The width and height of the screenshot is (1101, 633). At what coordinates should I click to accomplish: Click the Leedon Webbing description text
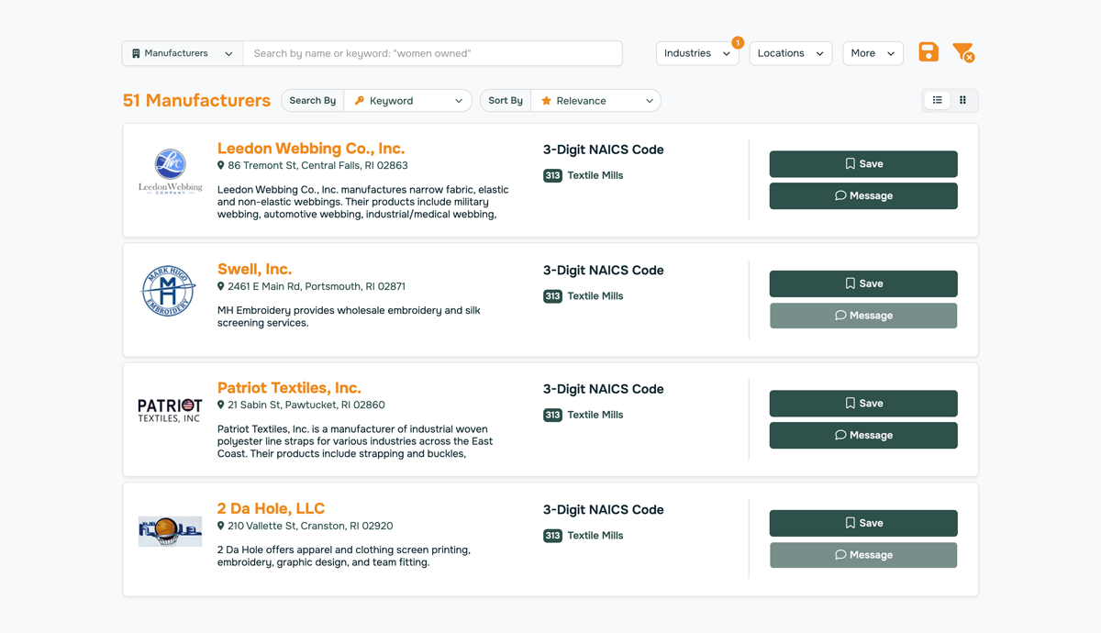pos(363,202)
